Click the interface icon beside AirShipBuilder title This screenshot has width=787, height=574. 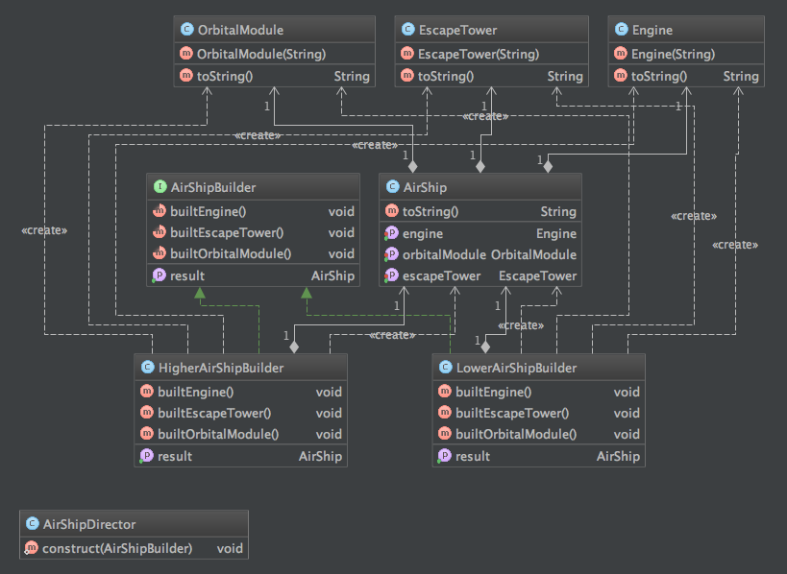pos(159,188)
